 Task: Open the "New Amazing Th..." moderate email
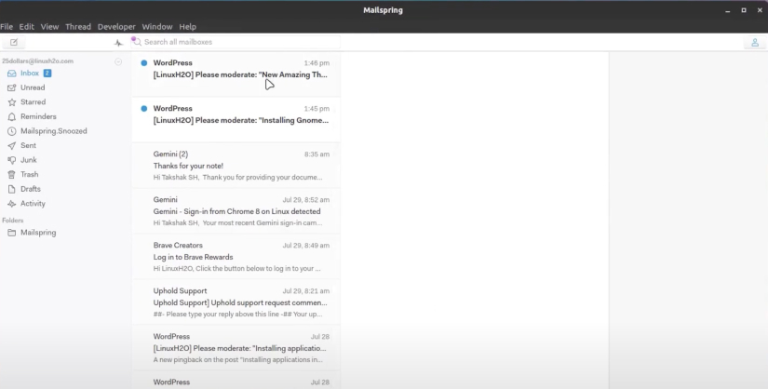pyautogui.click(x=236, y=74)
